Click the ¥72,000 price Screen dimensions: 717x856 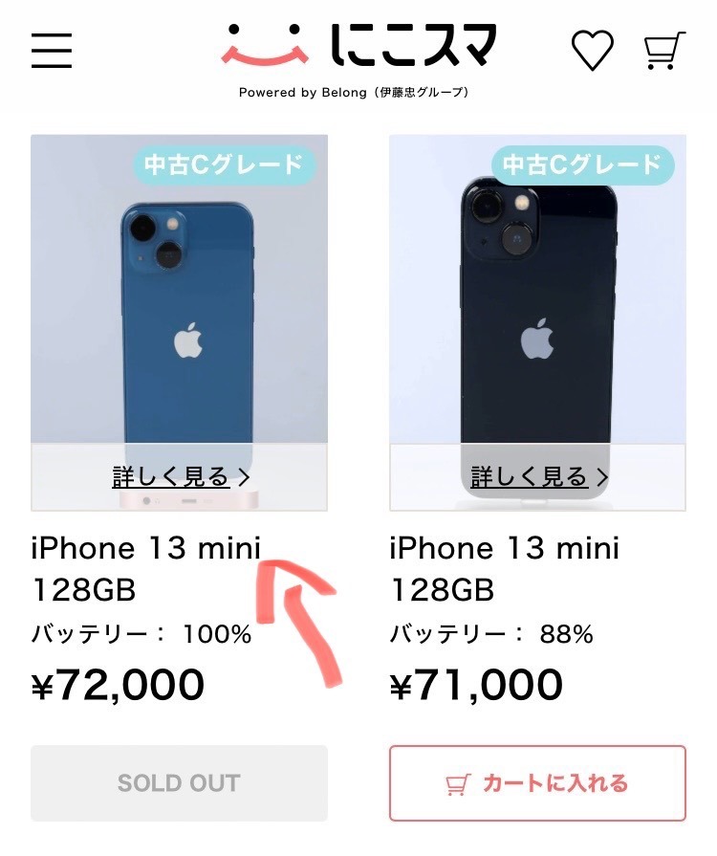point(118,685)
